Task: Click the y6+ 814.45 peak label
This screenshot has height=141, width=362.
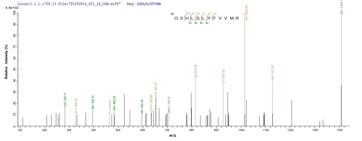Action: tap(196, 71)
